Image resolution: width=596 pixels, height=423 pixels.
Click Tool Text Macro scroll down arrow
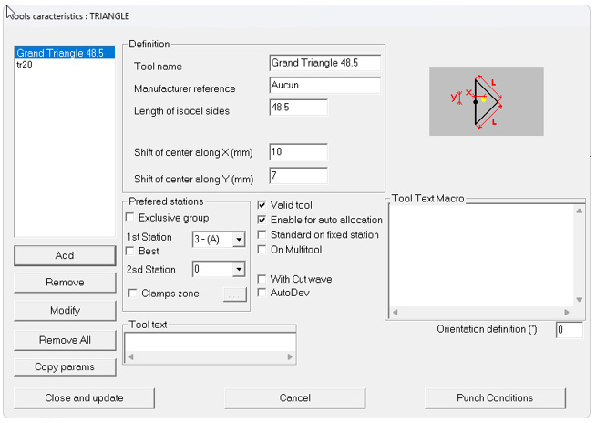pyautogui.click(x=580, y=300)
